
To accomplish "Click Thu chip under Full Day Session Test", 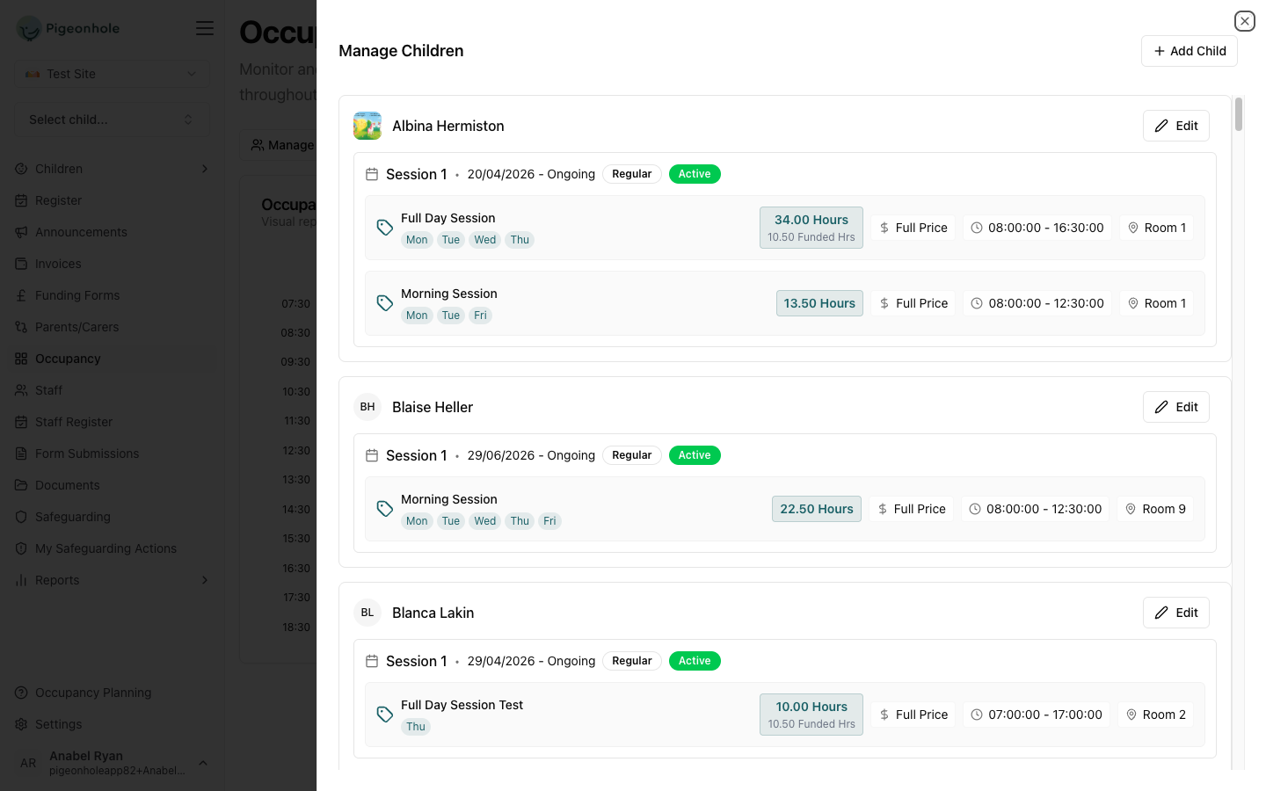I will tap(416, 727).
